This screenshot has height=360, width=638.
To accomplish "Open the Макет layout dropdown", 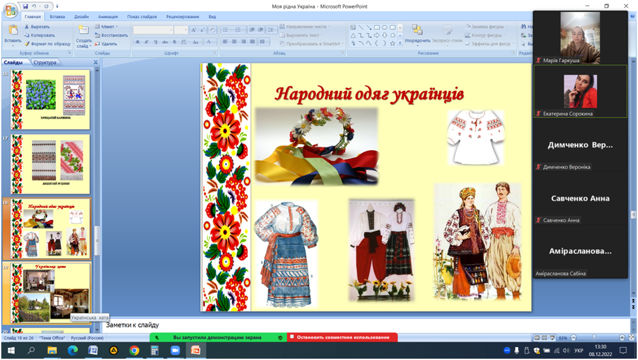I will pyautogui.click(x=108, y=27).
